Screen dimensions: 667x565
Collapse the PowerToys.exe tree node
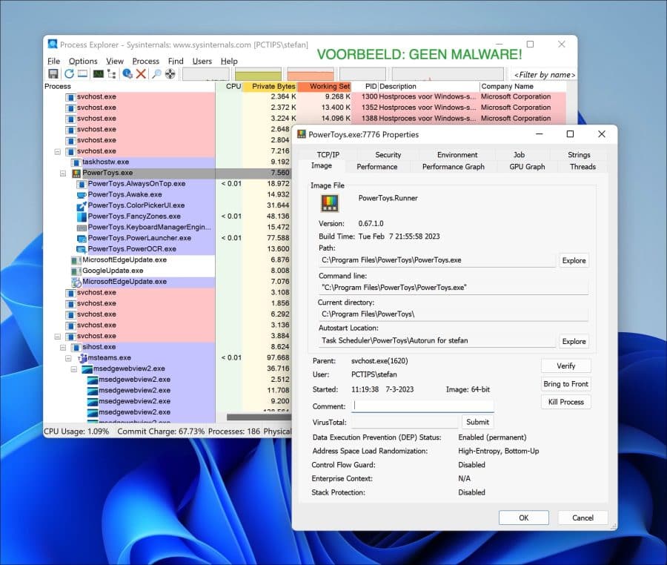(63, 174)
